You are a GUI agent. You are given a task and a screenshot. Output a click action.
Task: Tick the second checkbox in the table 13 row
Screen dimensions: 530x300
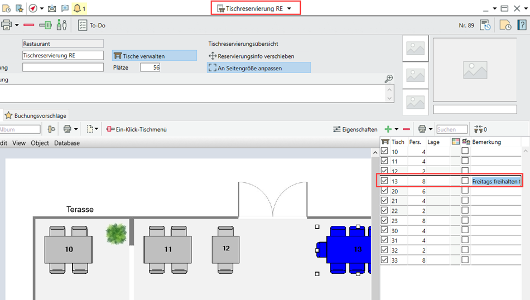(465, 181)
